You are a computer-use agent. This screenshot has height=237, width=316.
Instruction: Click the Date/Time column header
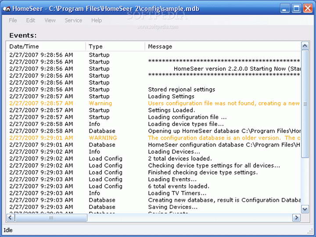tap(46, 47)
